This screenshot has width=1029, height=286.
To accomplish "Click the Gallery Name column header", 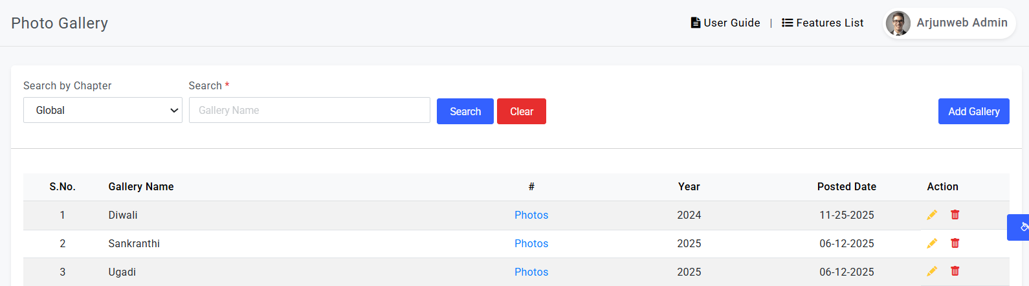I will point(141,186).
